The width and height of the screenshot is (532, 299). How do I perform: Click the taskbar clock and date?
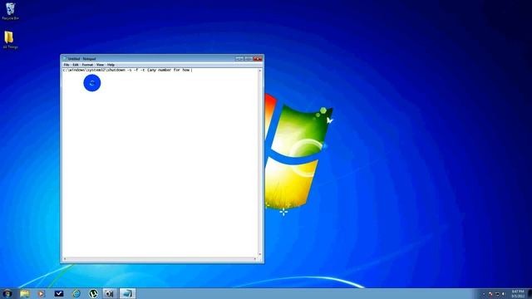pos(518,293)
